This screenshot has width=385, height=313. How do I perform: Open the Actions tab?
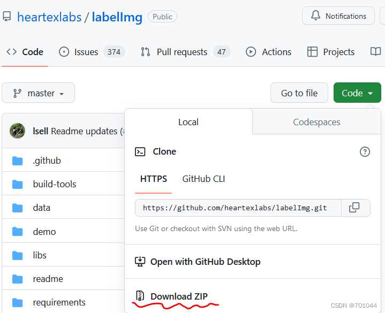click(268, 52)
